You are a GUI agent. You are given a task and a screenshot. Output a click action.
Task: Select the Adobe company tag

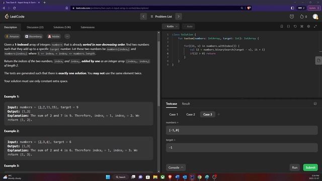pyautogui.click(x=54, y=36)
